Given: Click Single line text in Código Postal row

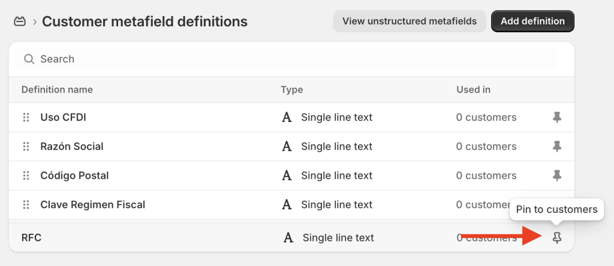Looking at the screenshot, I should coord(336,175).
